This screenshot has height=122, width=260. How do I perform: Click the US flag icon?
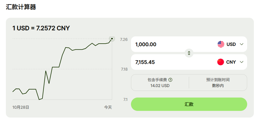coord(221,44)
